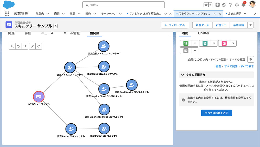Switch to the ニュース tab
260x147 pixels.
click(x=47, y=33)
